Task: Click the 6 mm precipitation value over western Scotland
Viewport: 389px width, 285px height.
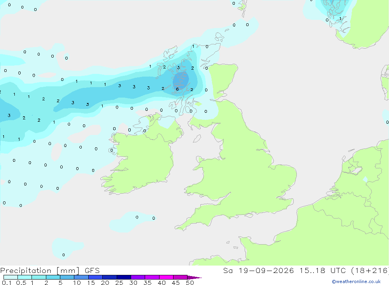Action: coord(177,89)
